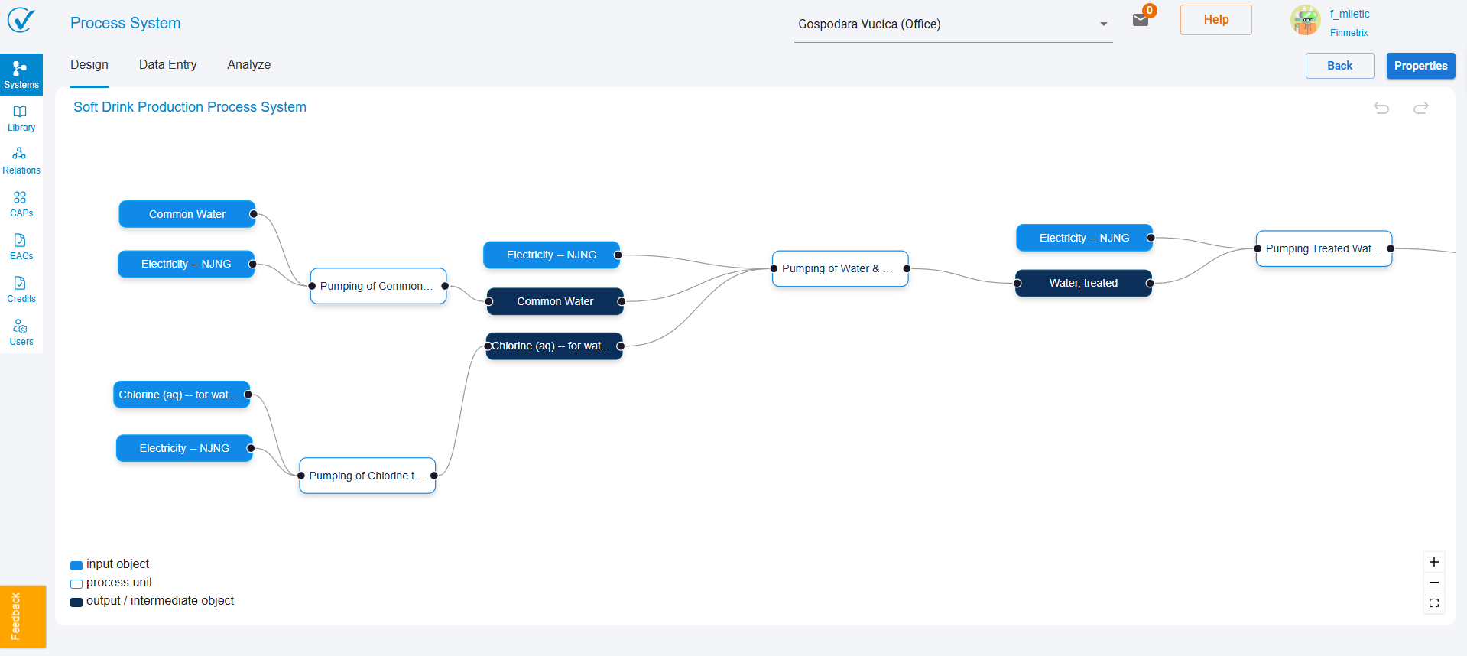Open the mail notifications icon

1141,20
